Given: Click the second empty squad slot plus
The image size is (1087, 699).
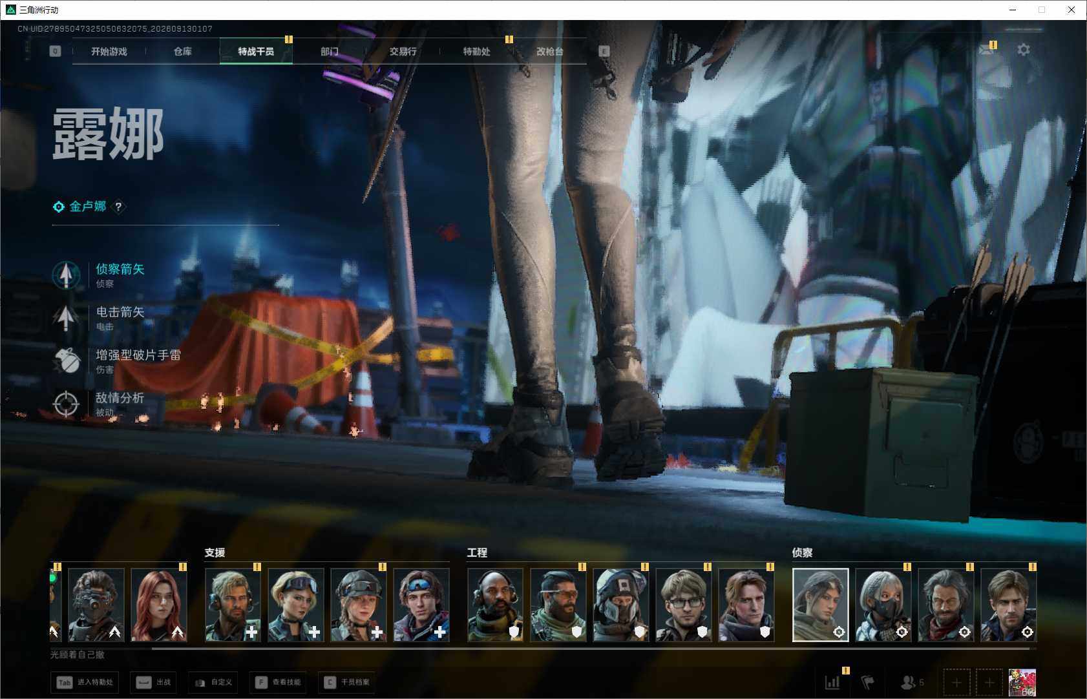Looking at the screenshot, I should [989, 683].
